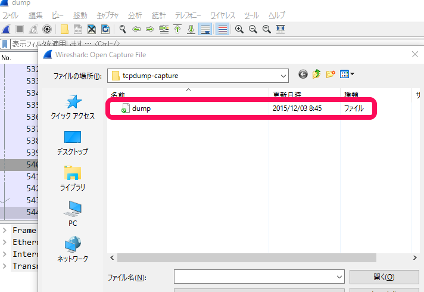Click the restart capture icon
The image size is (424, 292).
pyautogui.click(x=33, y=29)
